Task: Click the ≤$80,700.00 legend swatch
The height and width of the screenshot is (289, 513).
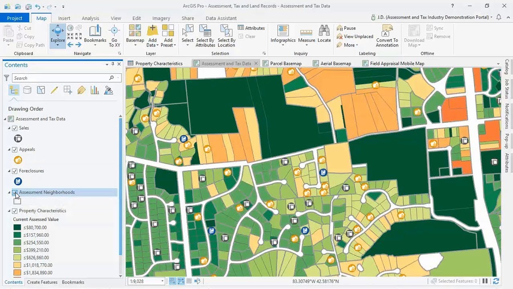Action: click(17, 228)
